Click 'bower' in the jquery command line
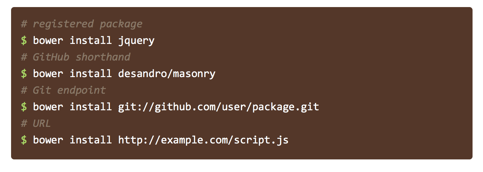Image resolution: width=483 pixels, height=172 pixels. tap(48, 40)
